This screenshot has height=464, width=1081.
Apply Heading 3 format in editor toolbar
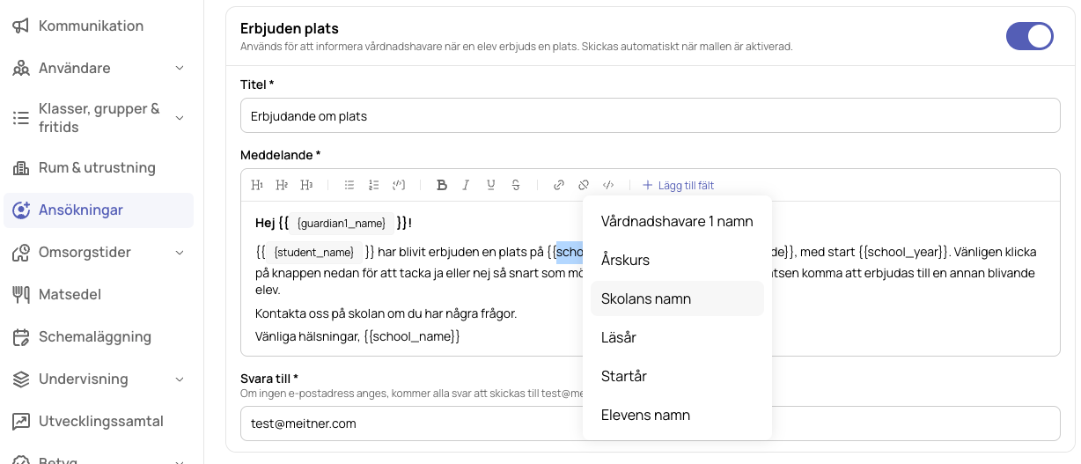[306, 185]
